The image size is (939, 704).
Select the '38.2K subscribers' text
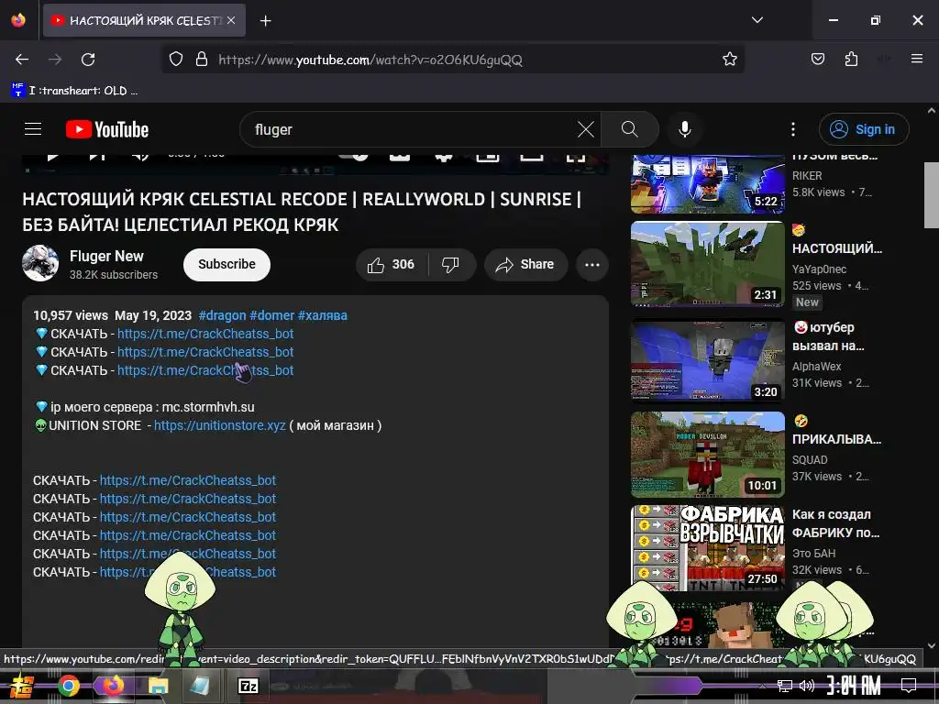[114, 275]
